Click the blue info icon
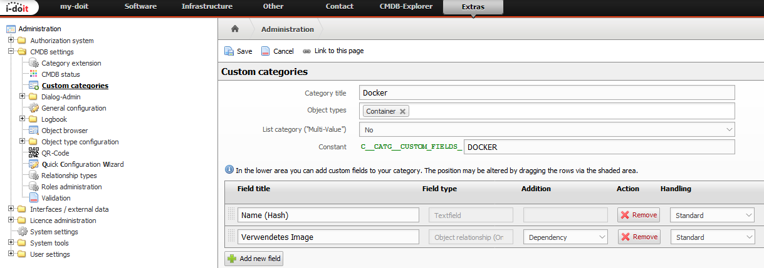This screenshot has height=268, width=764. [x=229, y=170]
